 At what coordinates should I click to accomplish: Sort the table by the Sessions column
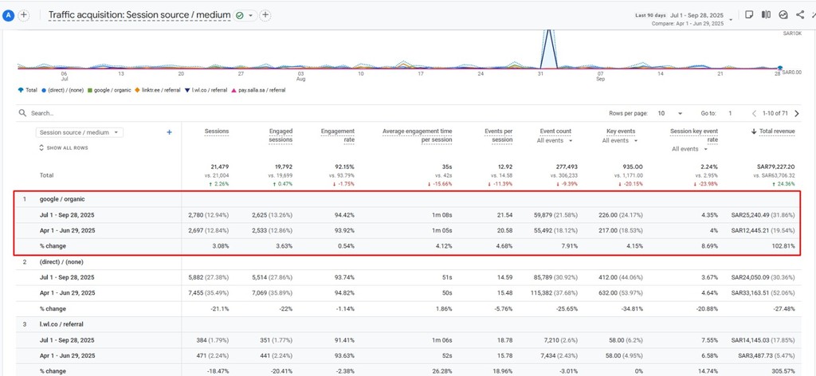[x=217, y=131]
